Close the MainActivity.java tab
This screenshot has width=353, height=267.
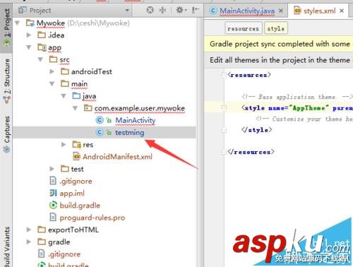pos(281,11)
